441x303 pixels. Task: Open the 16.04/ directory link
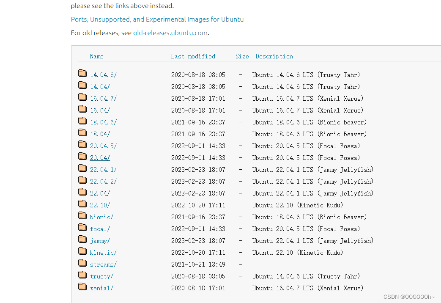click(x=100, y=110)
